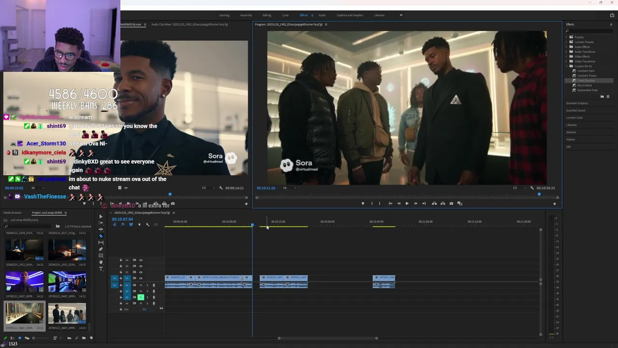Select the Slip tool

tap(101, 243)
